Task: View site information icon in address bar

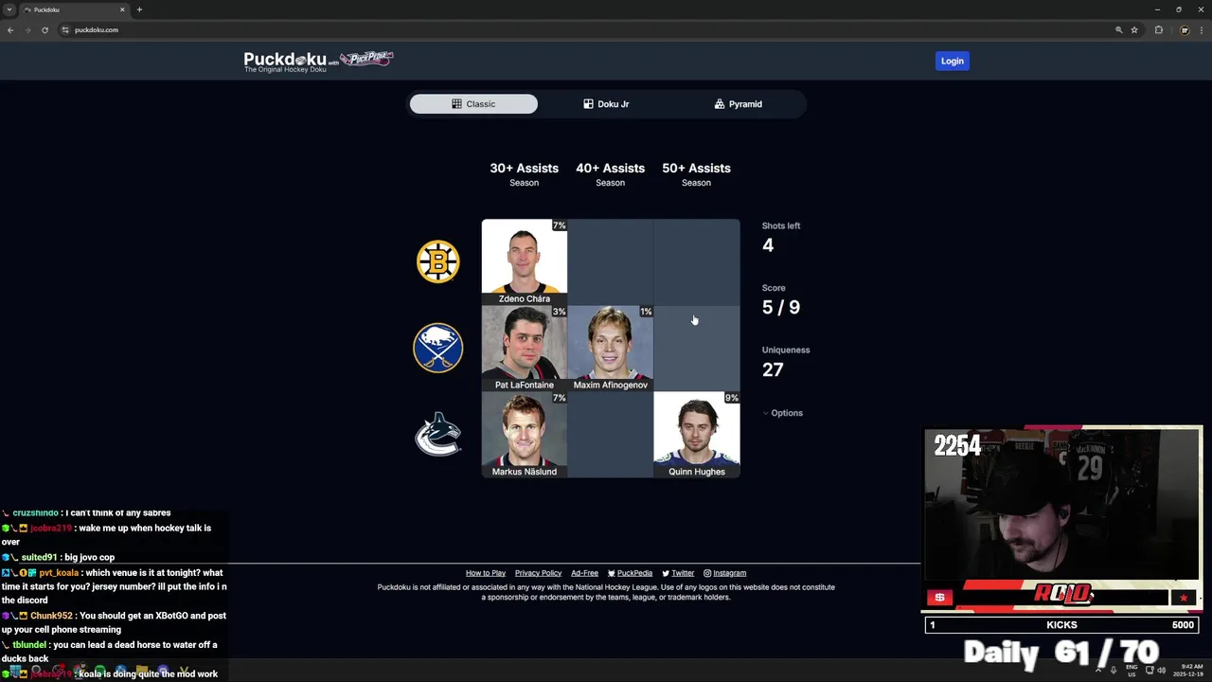Action: pyautogui.click(x=65, y=29)
